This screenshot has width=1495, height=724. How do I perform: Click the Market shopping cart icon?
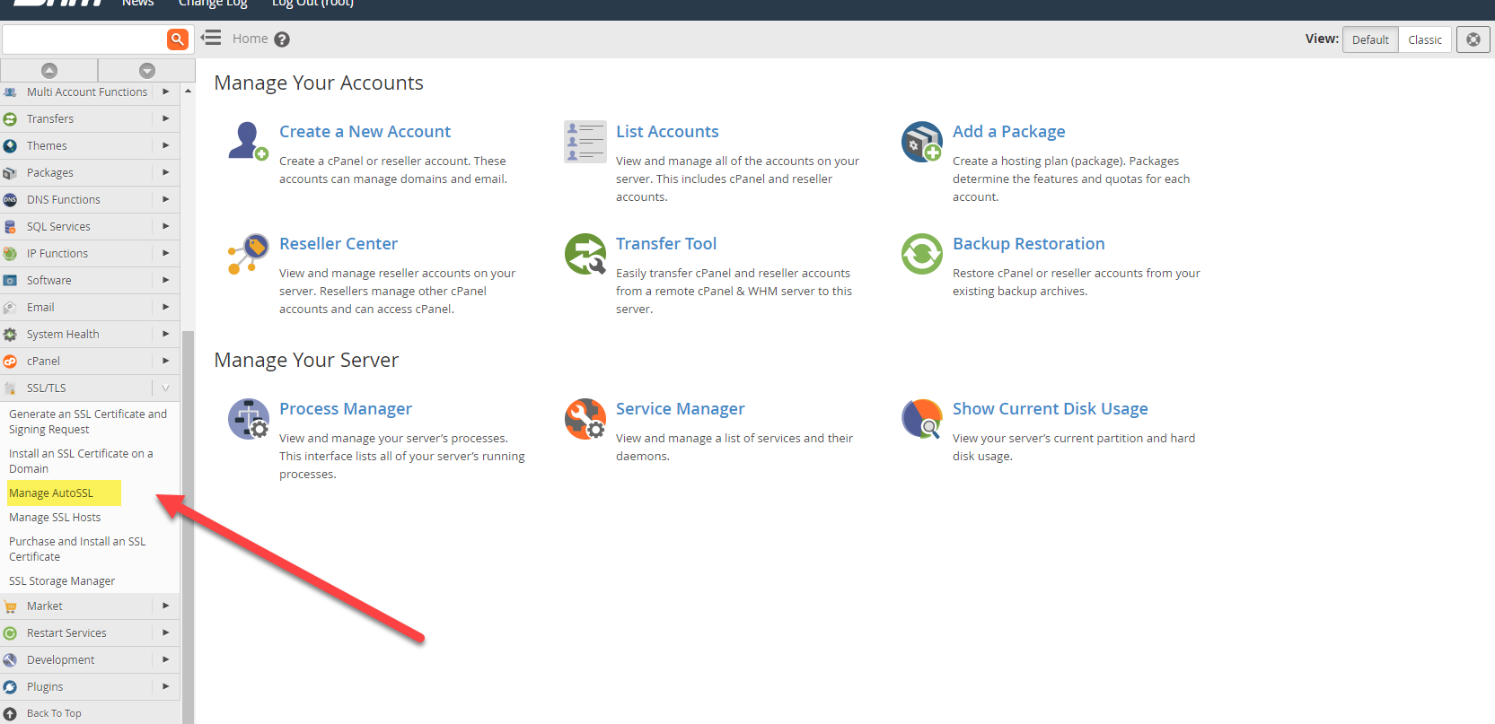pos(10,606)
